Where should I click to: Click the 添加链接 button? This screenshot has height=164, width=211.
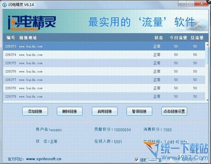[x=35, y=111]
